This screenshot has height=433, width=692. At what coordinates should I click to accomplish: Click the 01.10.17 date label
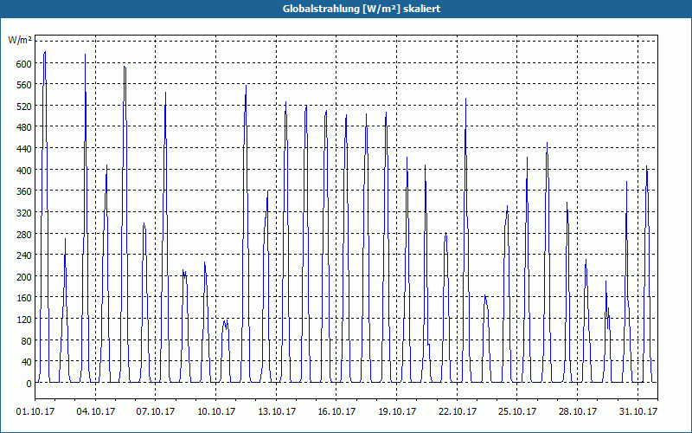(35, 411)
